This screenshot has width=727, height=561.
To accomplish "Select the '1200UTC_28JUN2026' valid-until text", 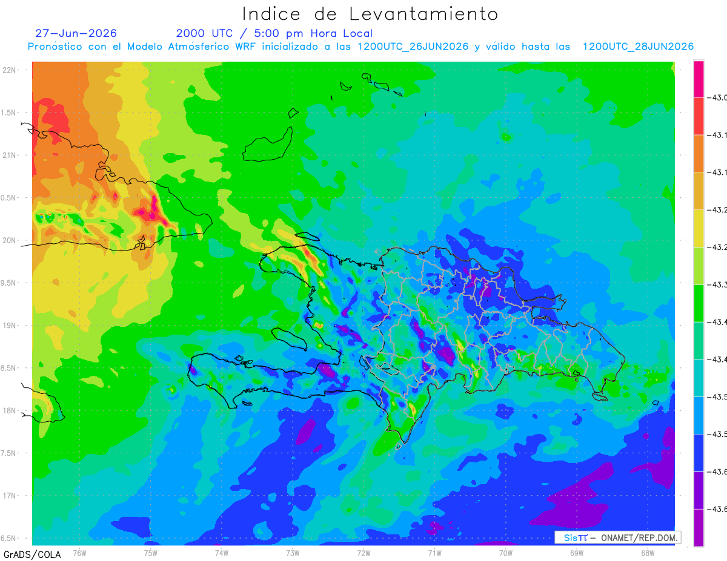I will coord(638,47).
